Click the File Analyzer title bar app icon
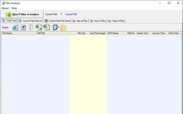183x114 pixels. pyautogui.click(x=3, y=3)
